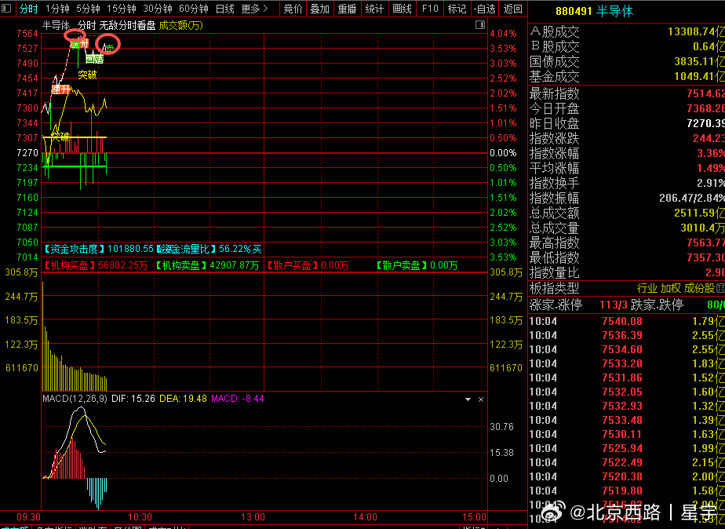
Task: Click the 880491 半导体 title
Action: (x=594, y=11)
